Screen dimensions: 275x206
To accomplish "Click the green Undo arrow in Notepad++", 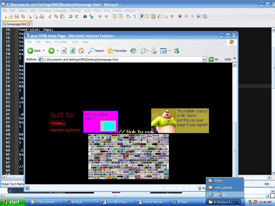I will click(x=71, y=16).
